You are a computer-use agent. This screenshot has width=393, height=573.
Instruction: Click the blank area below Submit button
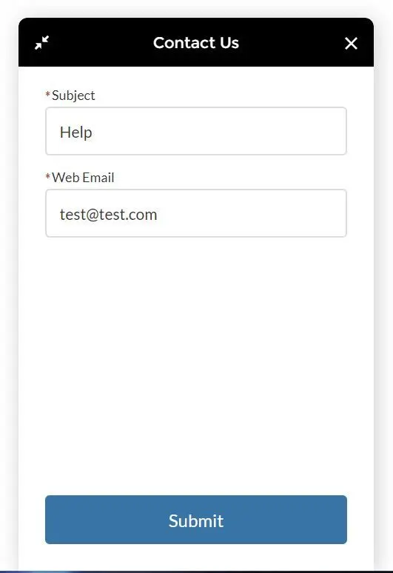click(x=196, y=557)
